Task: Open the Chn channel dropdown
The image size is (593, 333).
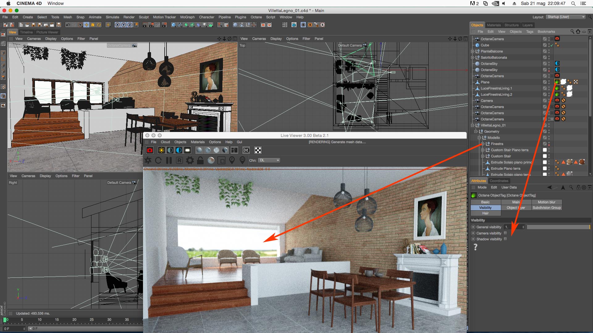Action: click(x=269, y=160)
